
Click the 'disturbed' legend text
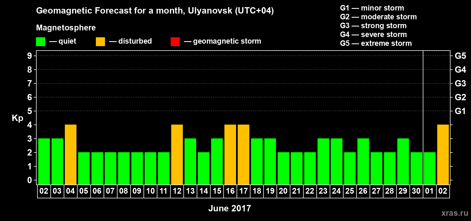click(135, 41)
